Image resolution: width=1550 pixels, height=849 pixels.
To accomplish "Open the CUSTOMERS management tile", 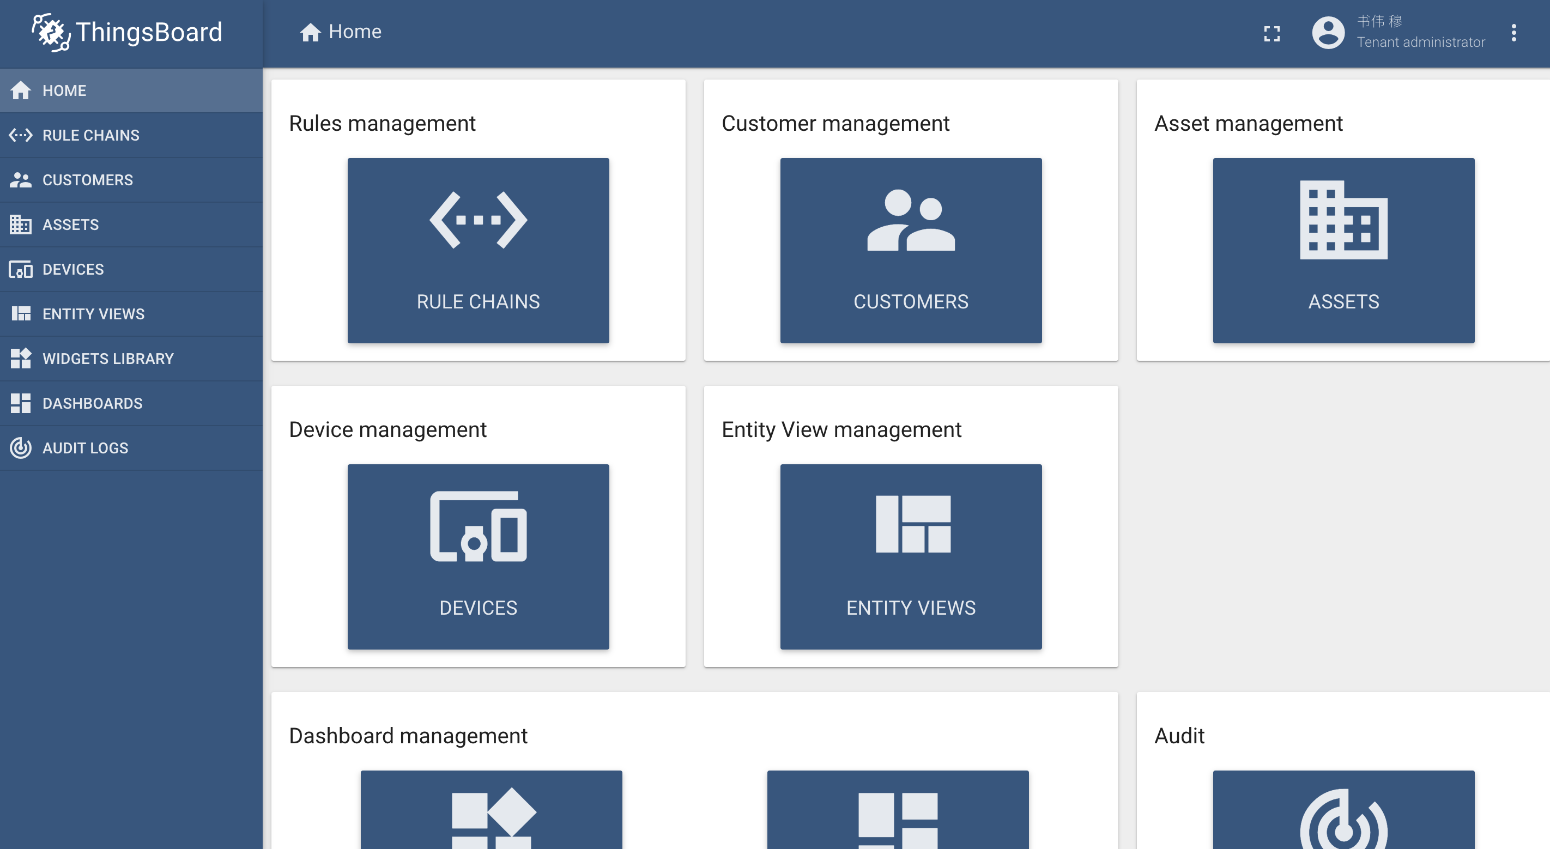I will pyautogui.click(x=910, y=251).
